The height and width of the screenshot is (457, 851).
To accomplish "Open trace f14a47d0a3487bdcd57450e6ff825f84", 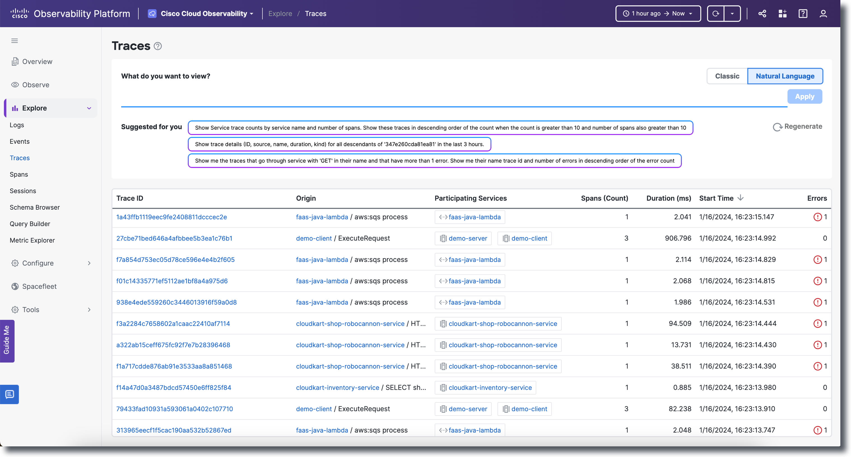I will click(x=173, y=388).
